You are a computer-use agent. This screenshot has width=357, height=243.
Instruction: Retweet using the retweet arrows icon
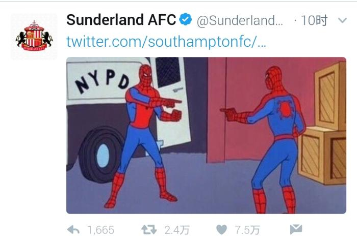click(x=149, y=230)
